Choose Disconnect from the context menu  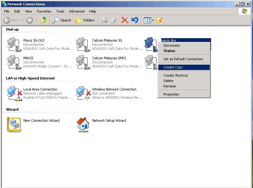[x=184, y=45]
